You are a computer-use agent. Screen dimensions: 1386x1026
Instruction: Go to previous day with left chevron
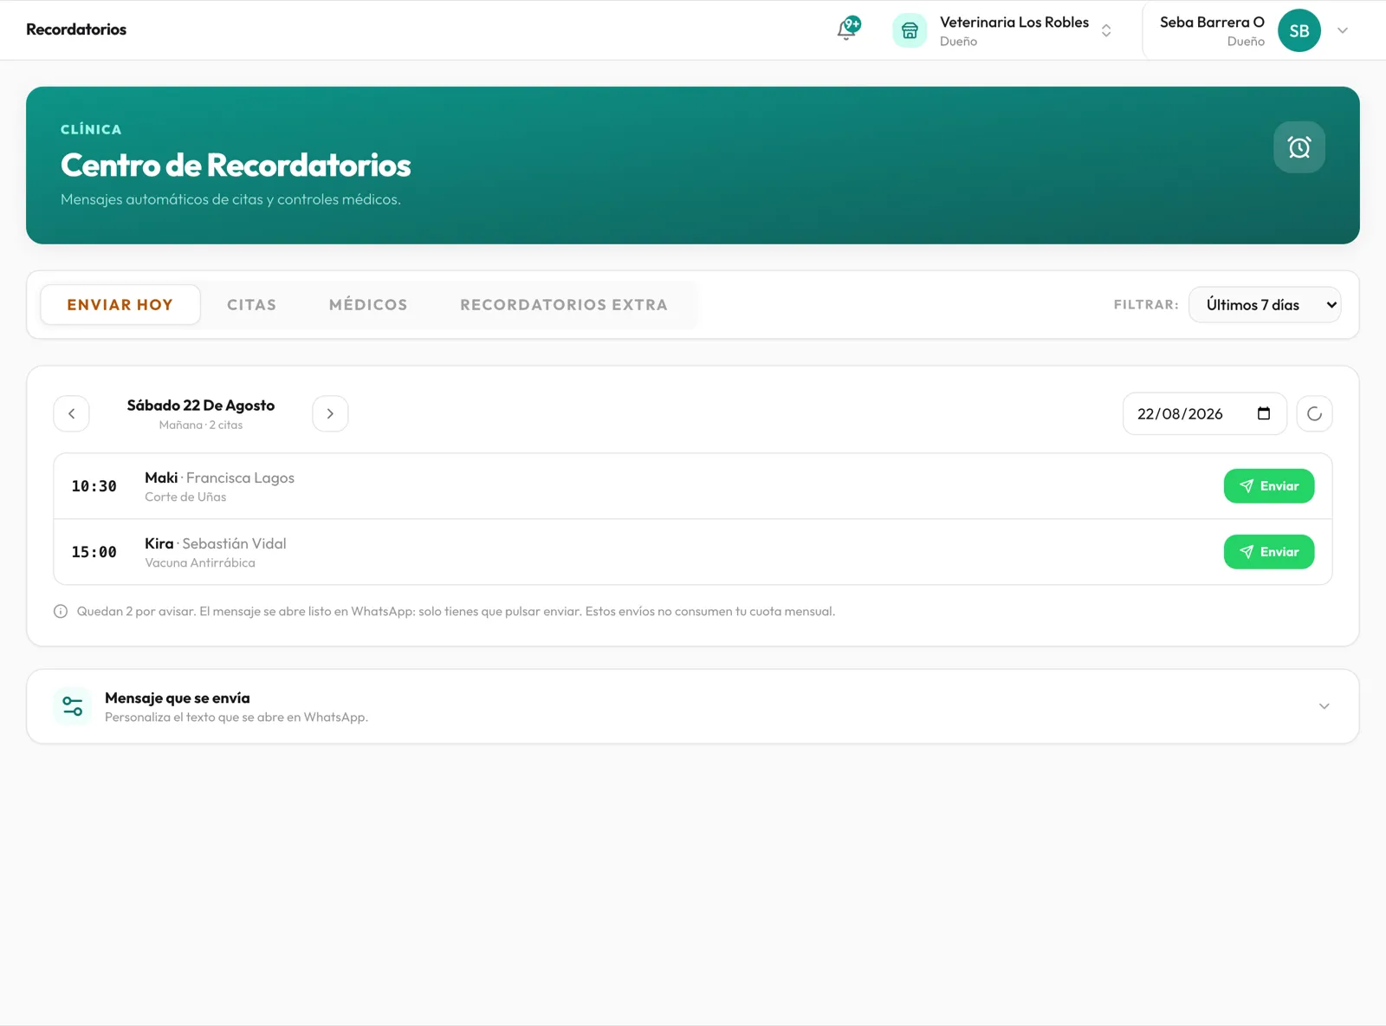72,414
